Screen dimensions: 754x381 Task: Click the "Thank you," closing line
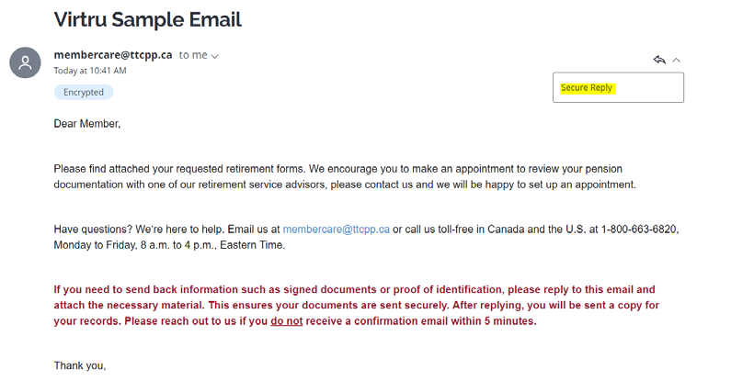80,365
